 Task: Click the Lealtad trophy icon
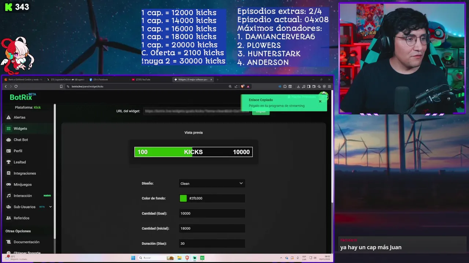click(9, 162)
